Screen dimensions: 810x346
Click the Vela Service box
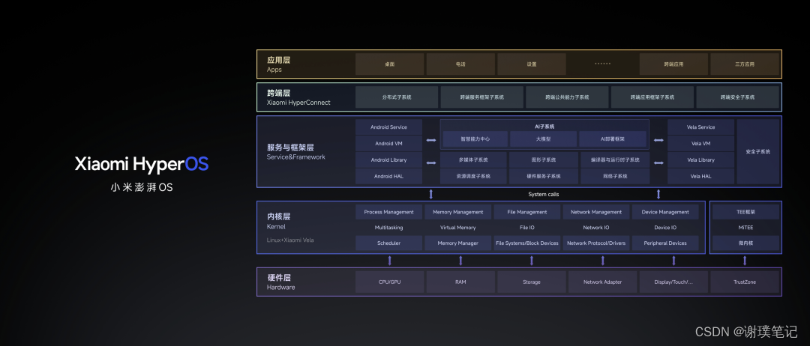(x=700, y=127)
